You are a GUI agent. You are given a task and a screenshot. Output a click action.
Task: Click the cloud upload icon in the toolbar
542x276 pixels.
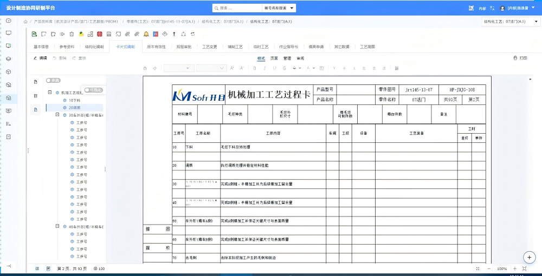[165, 34]
